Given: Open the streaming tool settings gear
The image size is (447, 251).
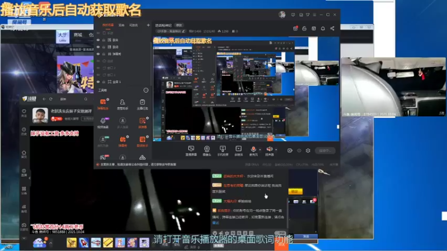Looking at the screenshot, I should point(308,151).
